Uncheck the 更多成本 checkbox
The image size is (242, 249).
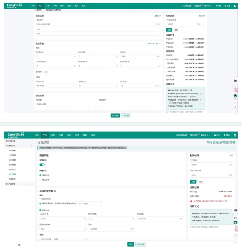[x=40, y=210]
